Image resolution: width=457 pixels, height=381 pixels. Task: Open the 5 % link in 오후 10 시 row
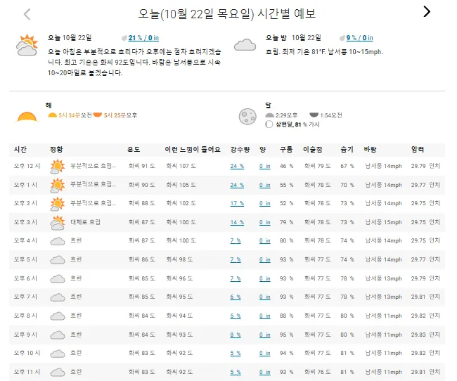(236, 353)
